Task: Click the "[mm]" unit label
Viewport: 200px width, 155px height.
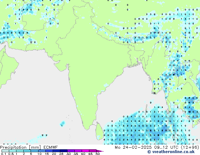Action: tap(35, 147)
